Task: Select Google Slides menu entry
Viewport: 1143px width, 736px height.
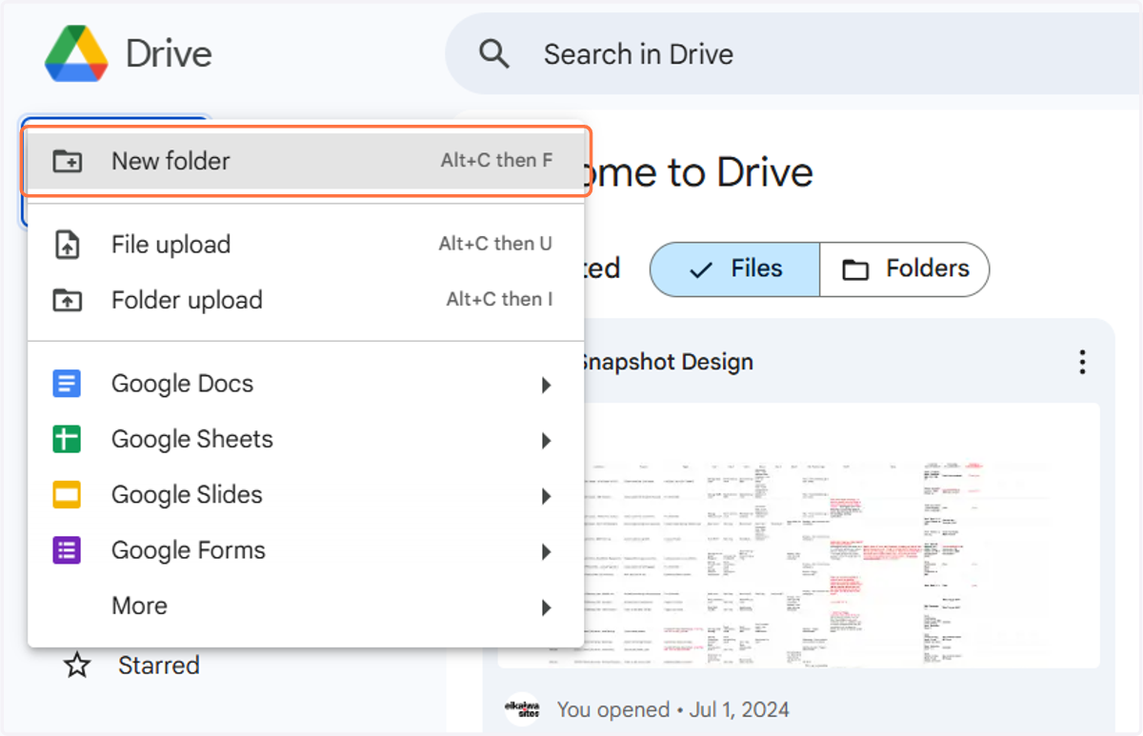Action: pyautogui.click(x=306, y=495)
